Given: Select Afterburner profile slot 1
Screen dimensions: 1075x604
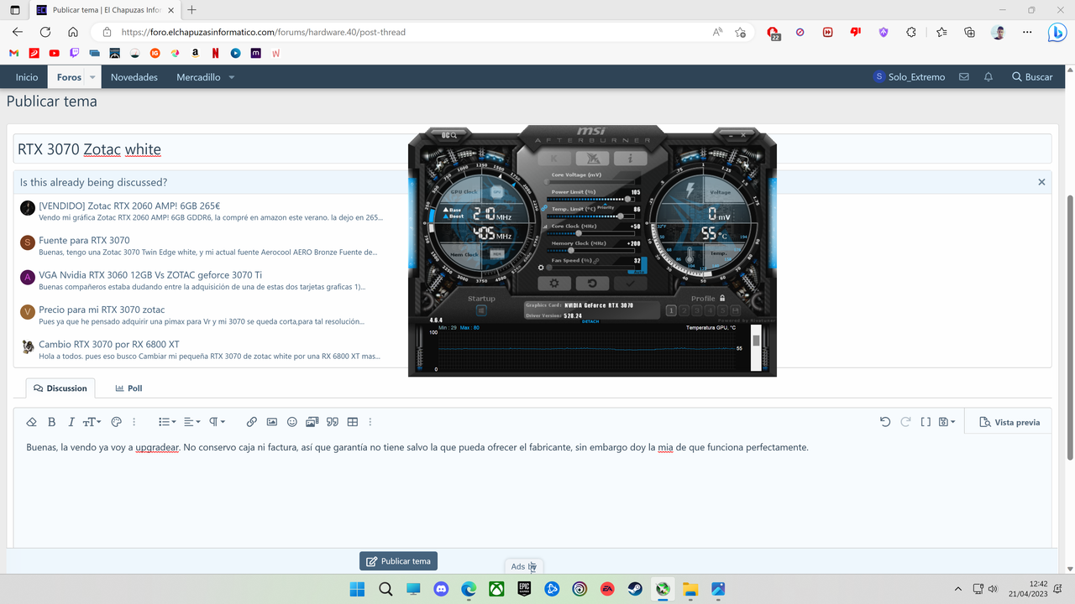Looking at the screenshot, I should tap(671, 311).
